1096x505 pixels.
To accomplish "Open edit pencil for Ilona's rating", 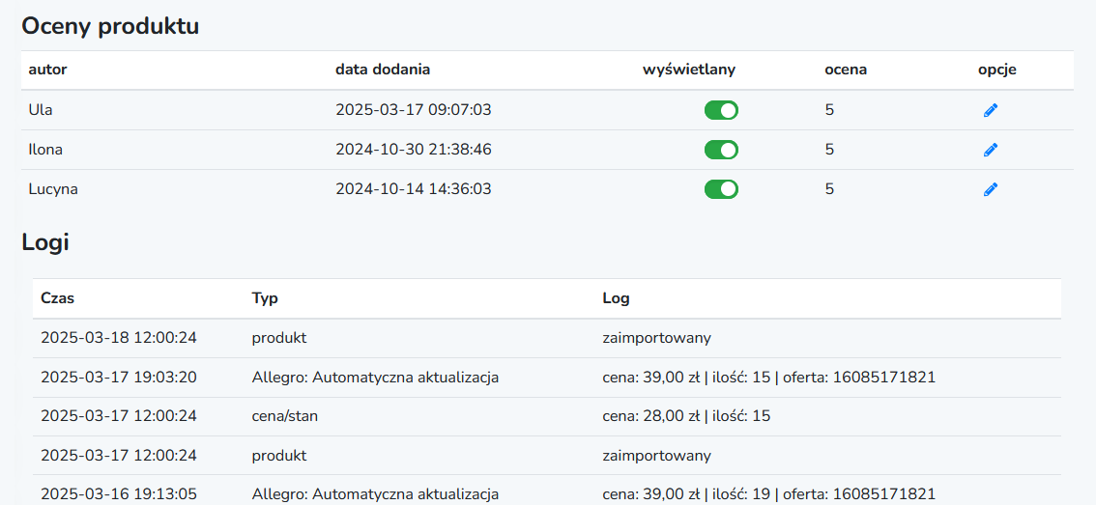I will (991, 150).
